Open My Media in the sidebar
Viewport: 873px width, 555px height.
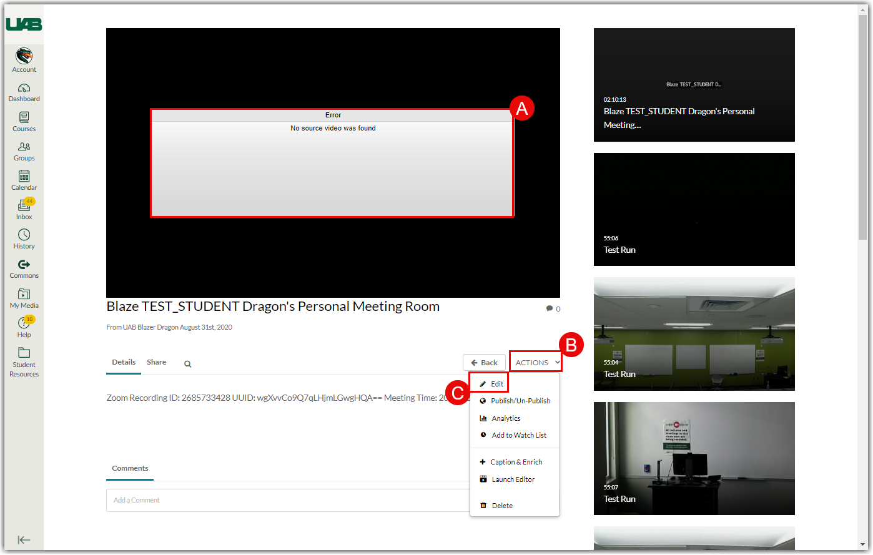click(24, 298)
